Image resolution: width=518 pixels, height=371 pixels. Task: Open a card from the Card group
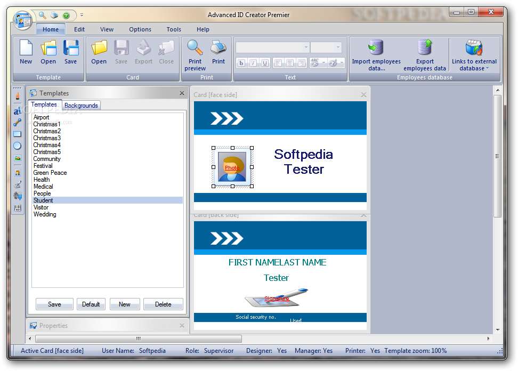tap(99, 52)
